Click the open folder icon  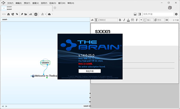coord(25,14)
